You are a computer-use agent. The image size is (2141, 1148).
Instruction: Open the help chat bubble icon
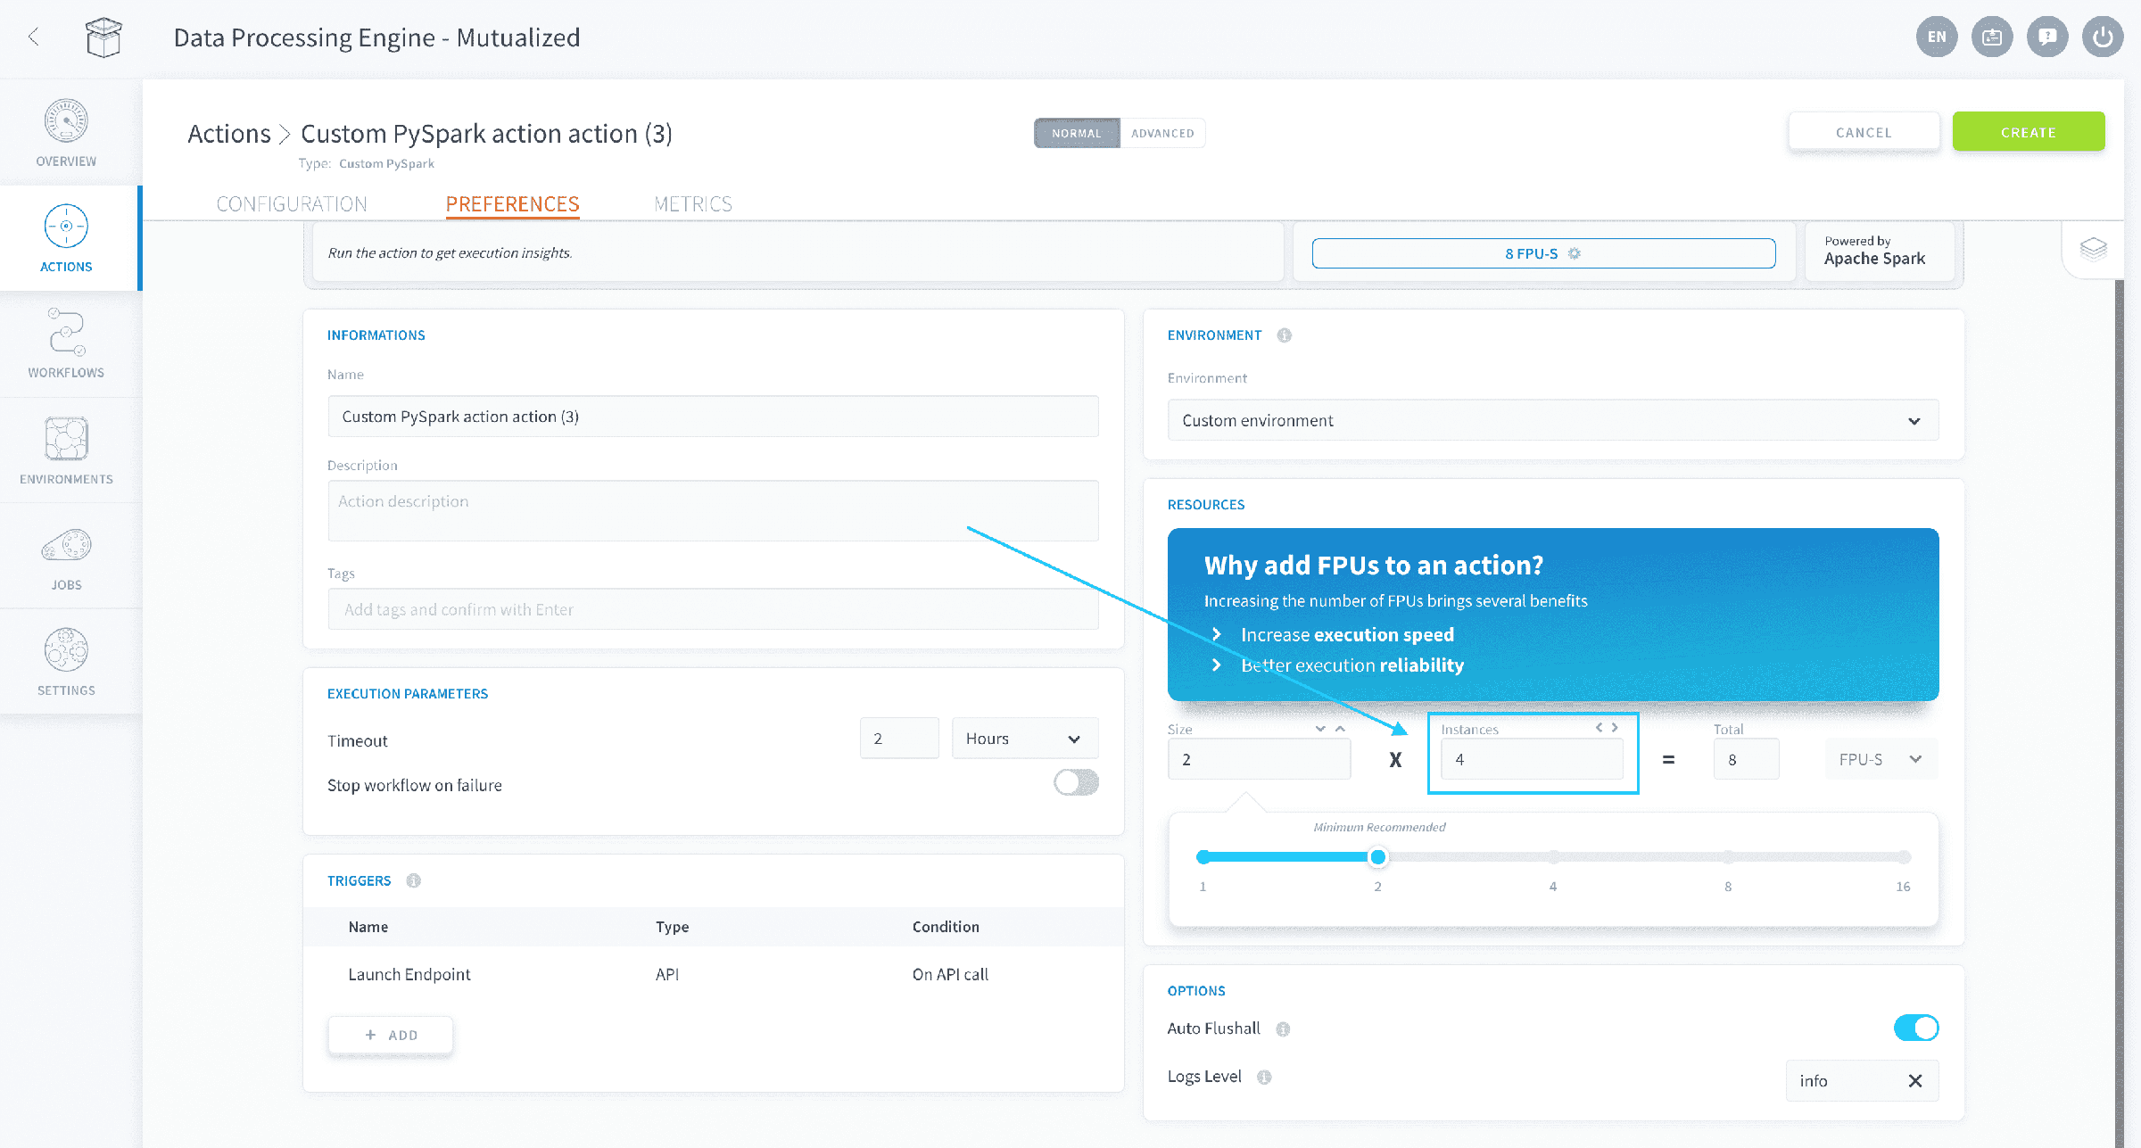tap(2047, 37)
